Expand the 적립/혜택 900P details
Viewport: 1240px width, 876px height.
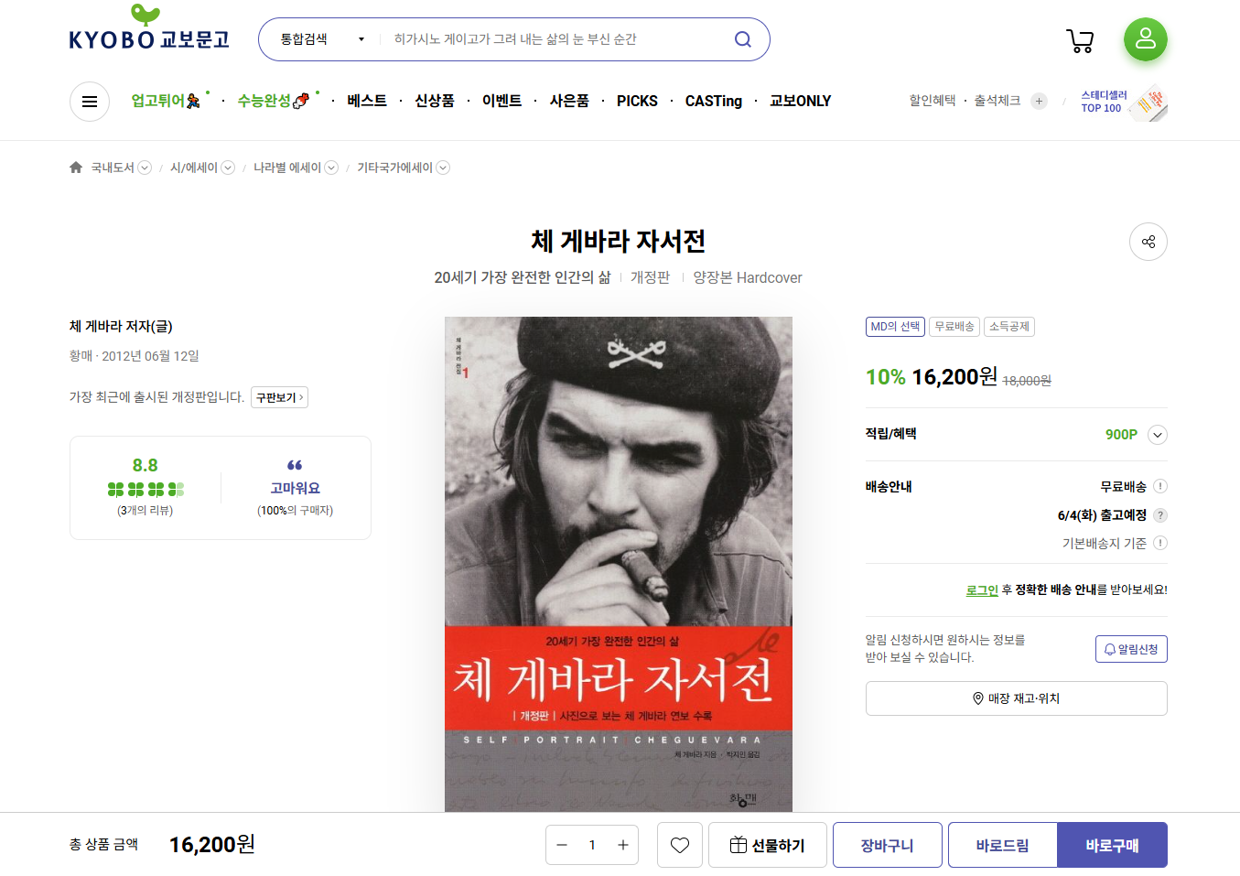click(1158, 435)
